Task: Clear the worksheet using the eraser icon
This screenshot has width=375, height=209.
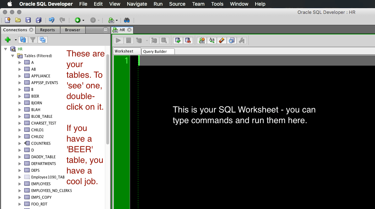Action: (x=221, y=40)
